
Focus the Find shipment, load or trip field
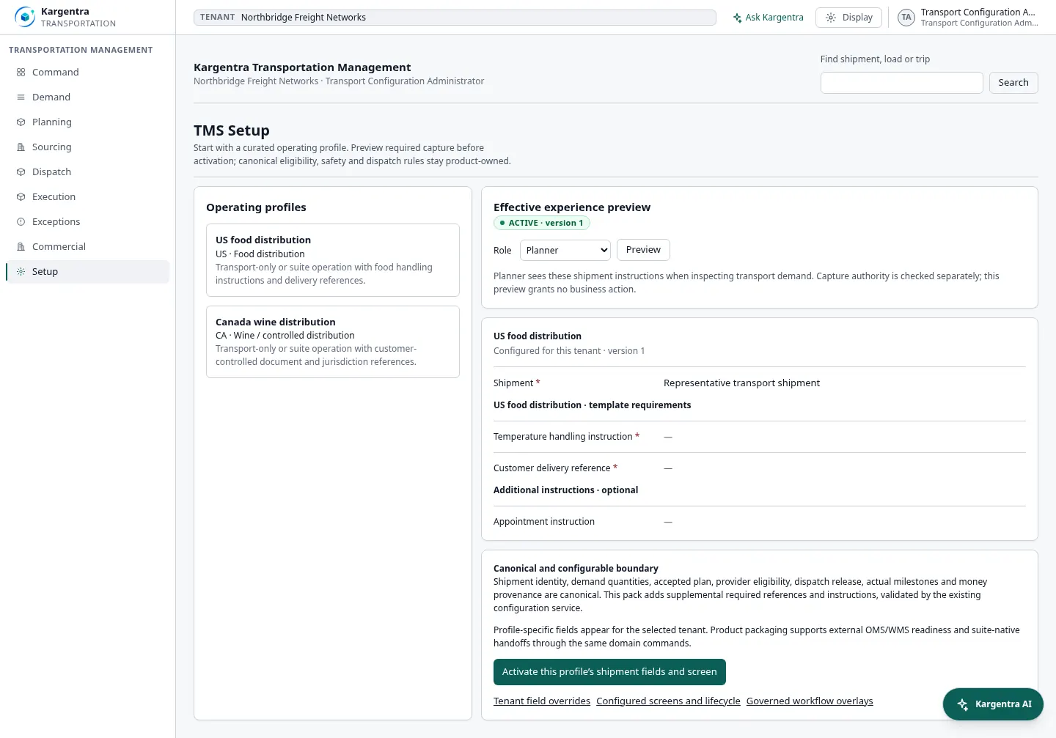point(901,83)
